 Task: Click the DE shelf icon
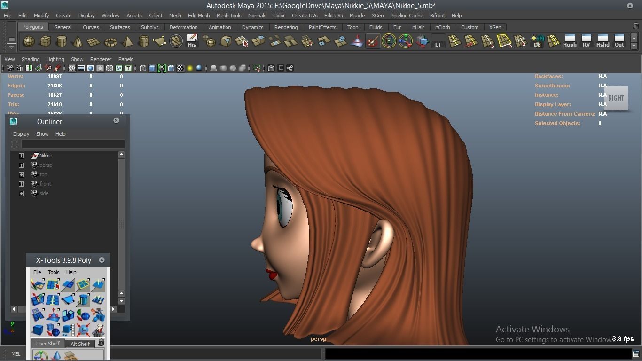pyautogui.click(x=537, y=41)
